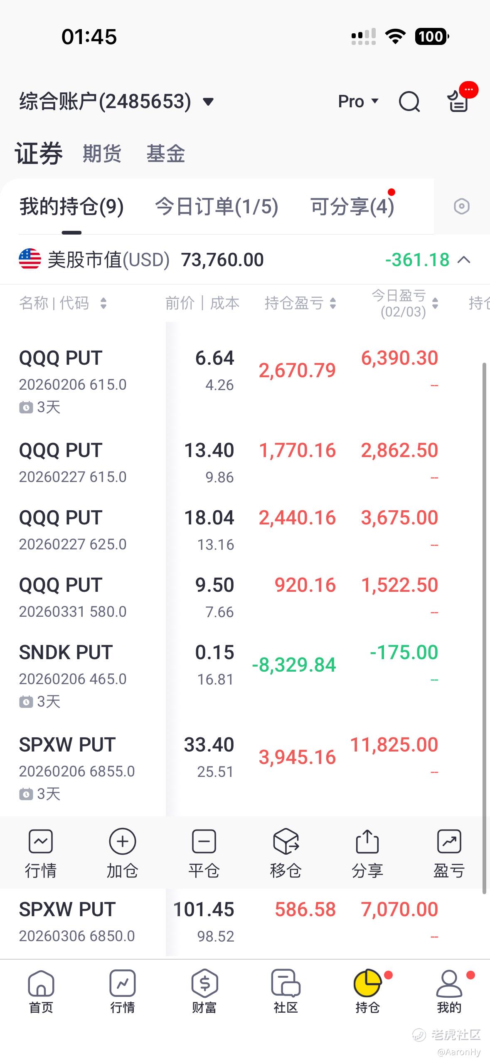
Task: Switch to the 今日订单(1/5) tab
Action: [217, 207]
